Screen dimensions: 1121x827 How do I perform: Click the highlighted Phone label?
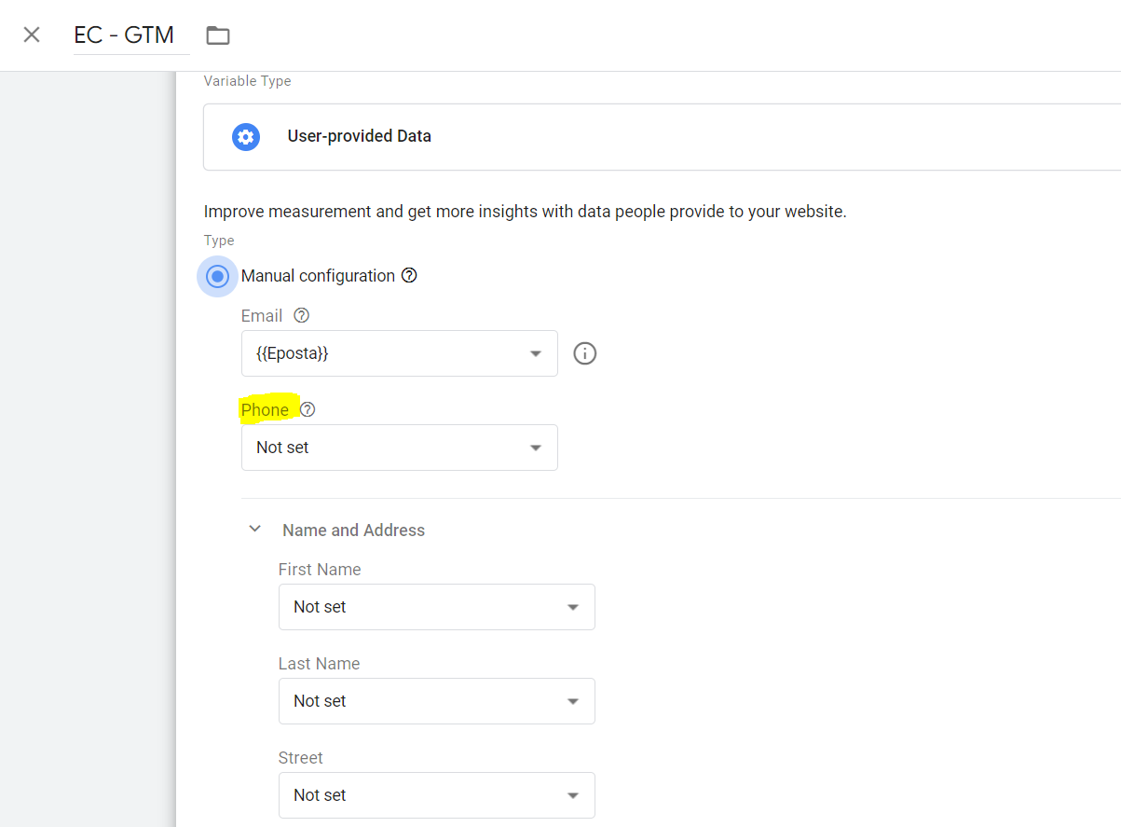265,410
